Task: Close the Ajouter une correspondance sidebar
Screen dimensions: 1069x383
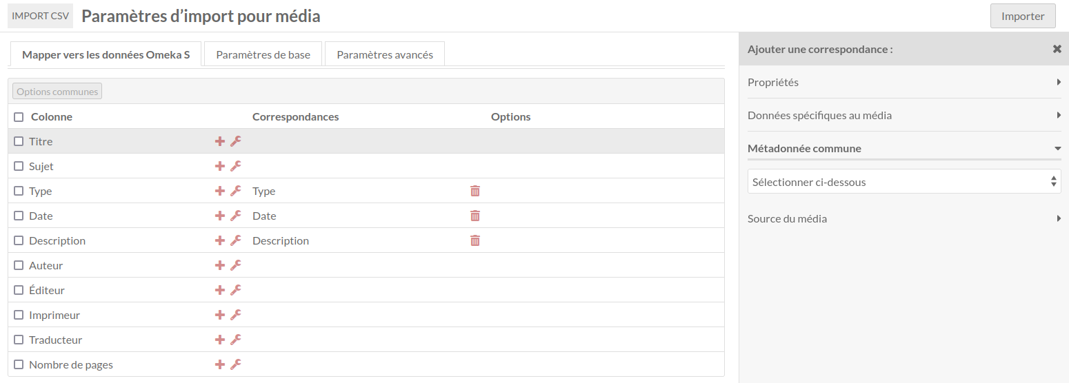Action: [x=1057, y=49]
